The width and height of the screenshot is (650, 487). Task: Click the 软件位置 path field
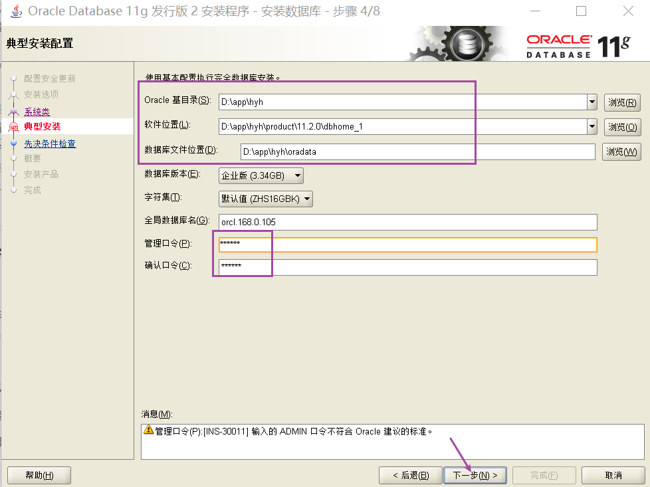[x=403, y=126]
